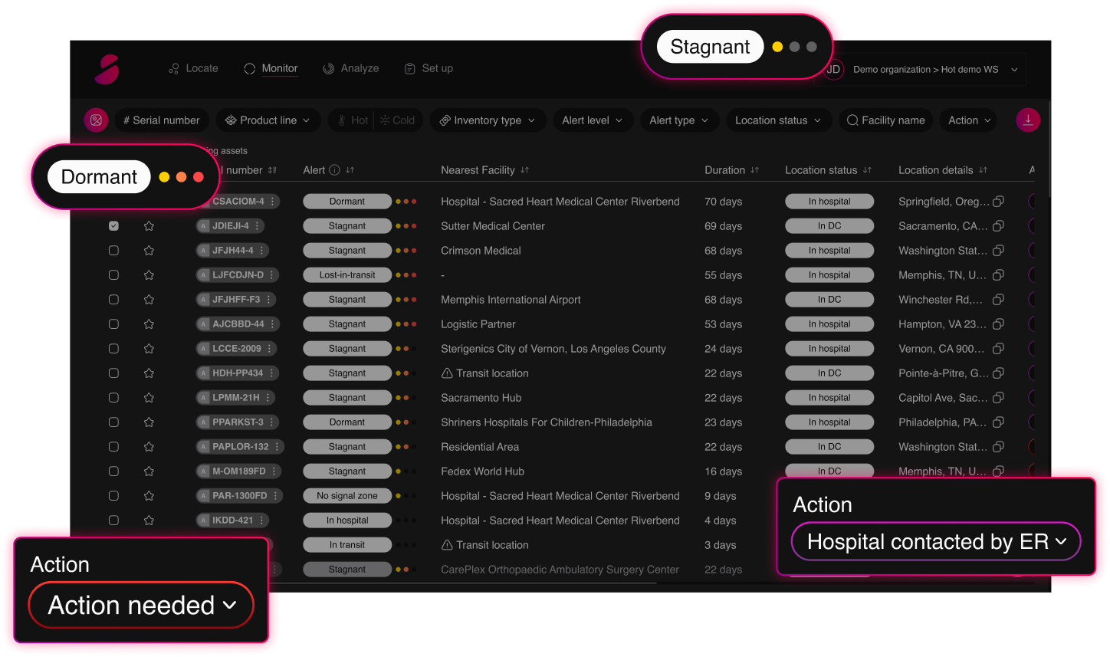
Task: Sort by Duration column arrows
Action: point(754,170)
